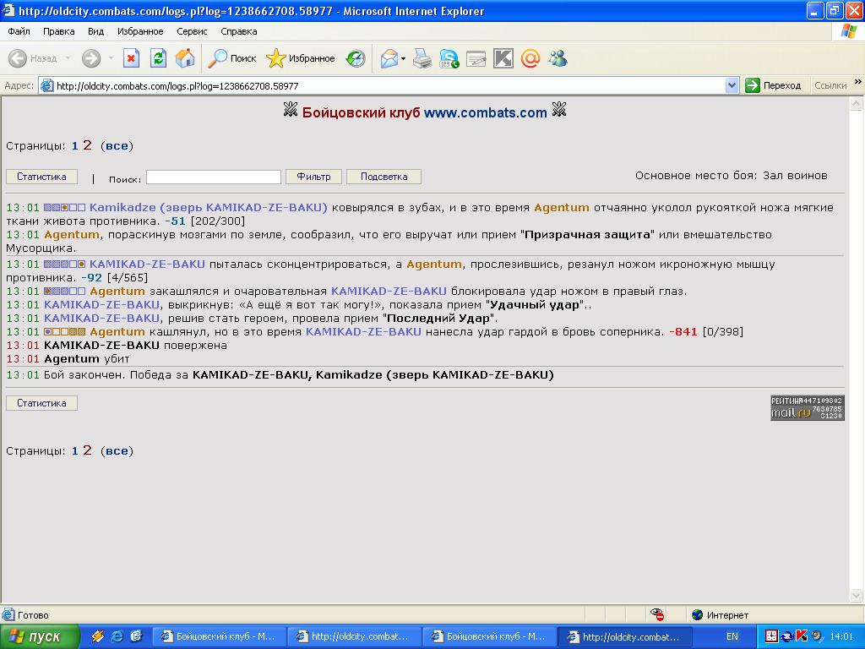The height and width of the screenshot is (649, 865).
Task: Click the orange @ Mail.ru agent icon
Action: [530, 58]
